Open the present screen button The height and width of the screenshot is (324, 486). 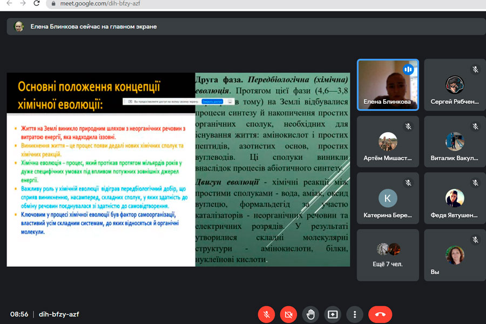click(333, 314)
